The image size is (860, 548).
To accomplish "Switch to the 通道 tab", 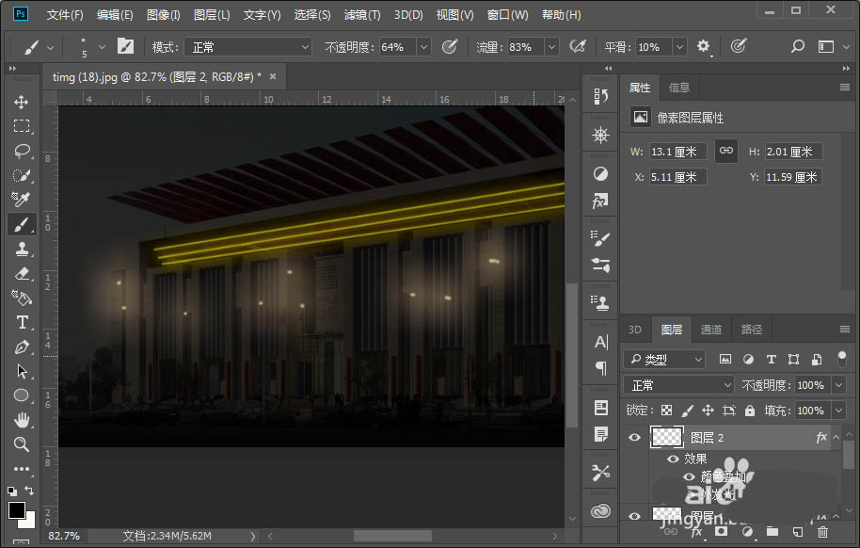I will pos(711,330).
